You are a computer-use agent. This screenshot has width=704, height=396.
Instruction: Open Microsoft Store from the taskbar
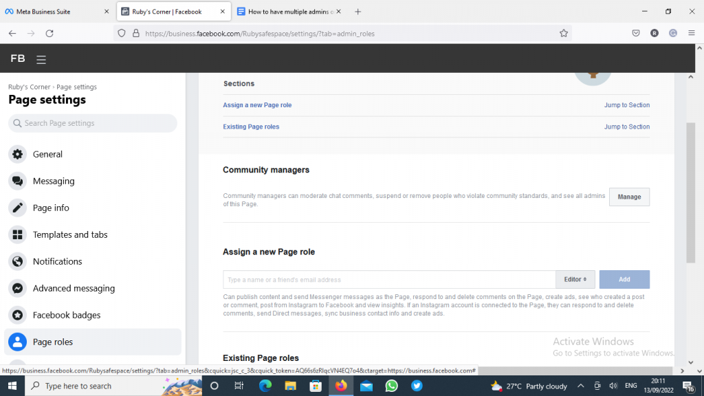point(316,386)
